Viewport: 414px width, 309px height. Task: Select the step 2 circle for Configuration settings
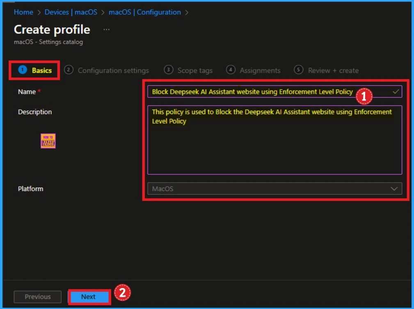[69, 70]
